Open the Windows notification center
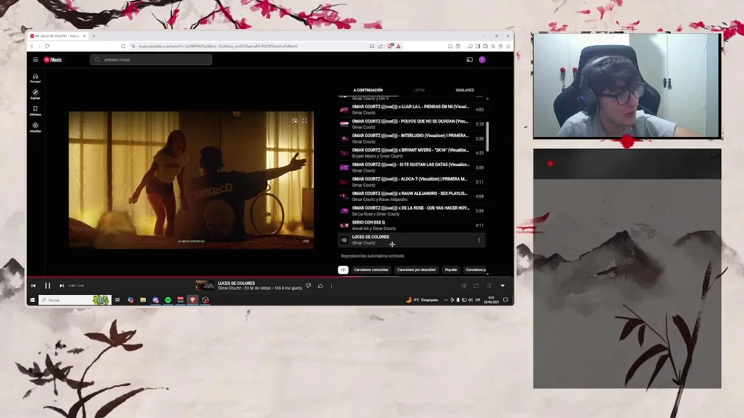This screenshot has height=418, width=744. [506, 300]
